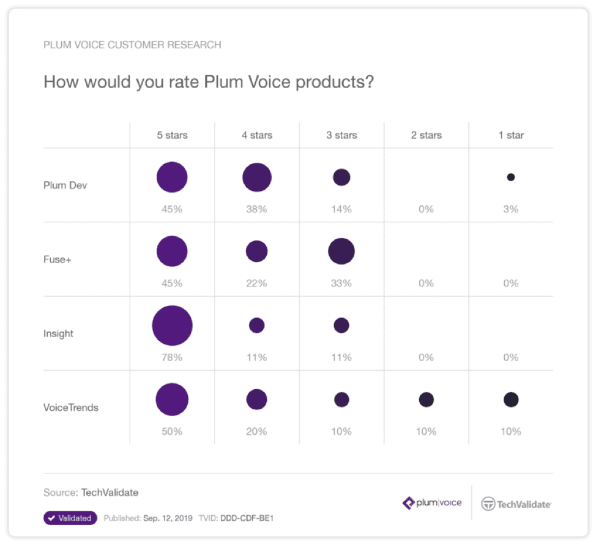
Task: Click the plum voice logo
Action: click(x=432, y=503)
